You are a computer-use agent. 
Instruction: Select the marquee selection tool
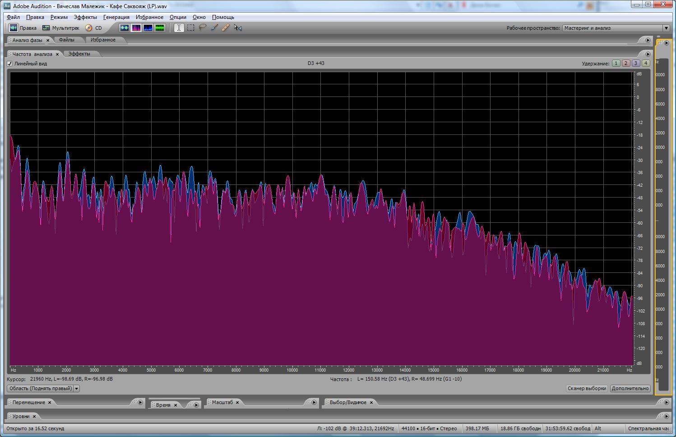(x=191, y=28)
